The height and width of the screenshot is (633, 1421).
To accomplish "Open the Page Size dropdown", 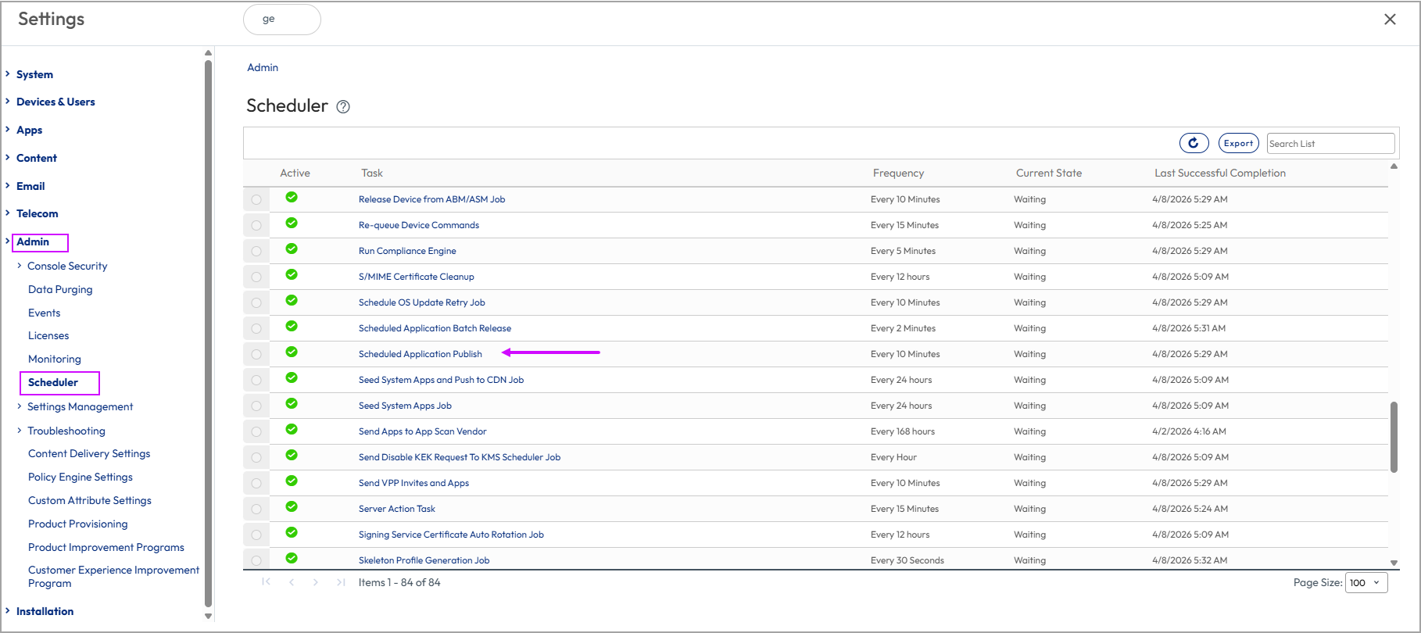I will [x=1366, y=582].
